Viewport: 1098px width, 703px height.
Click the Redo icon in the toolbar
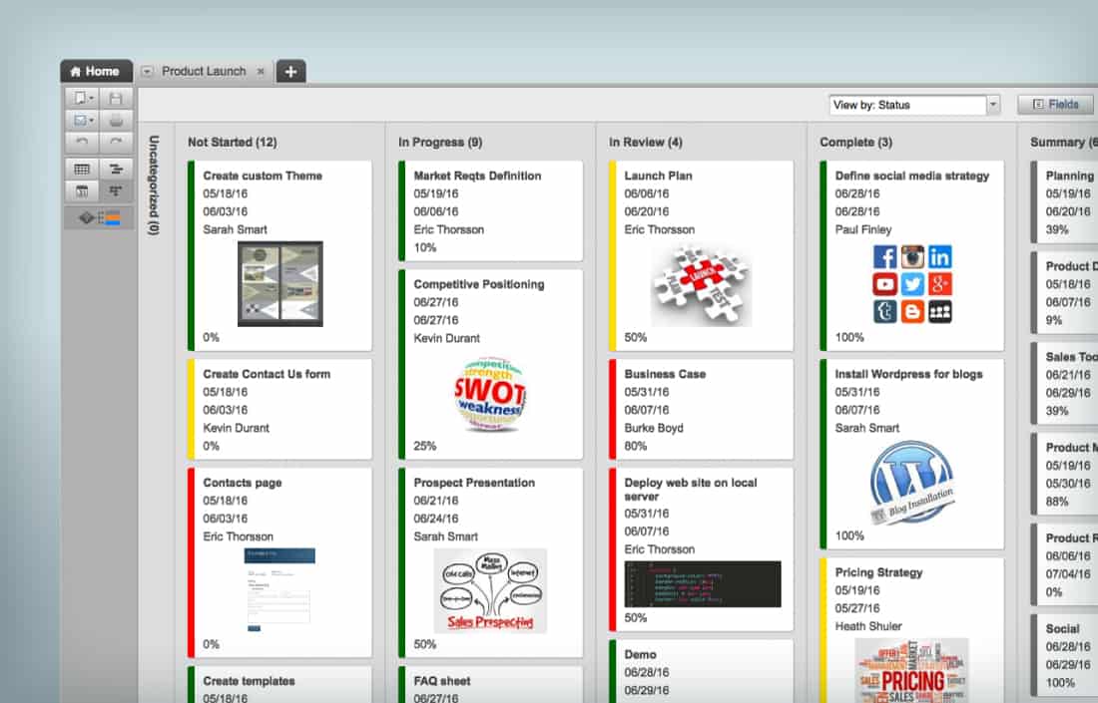pyautogui.click(x=116, y=142)
